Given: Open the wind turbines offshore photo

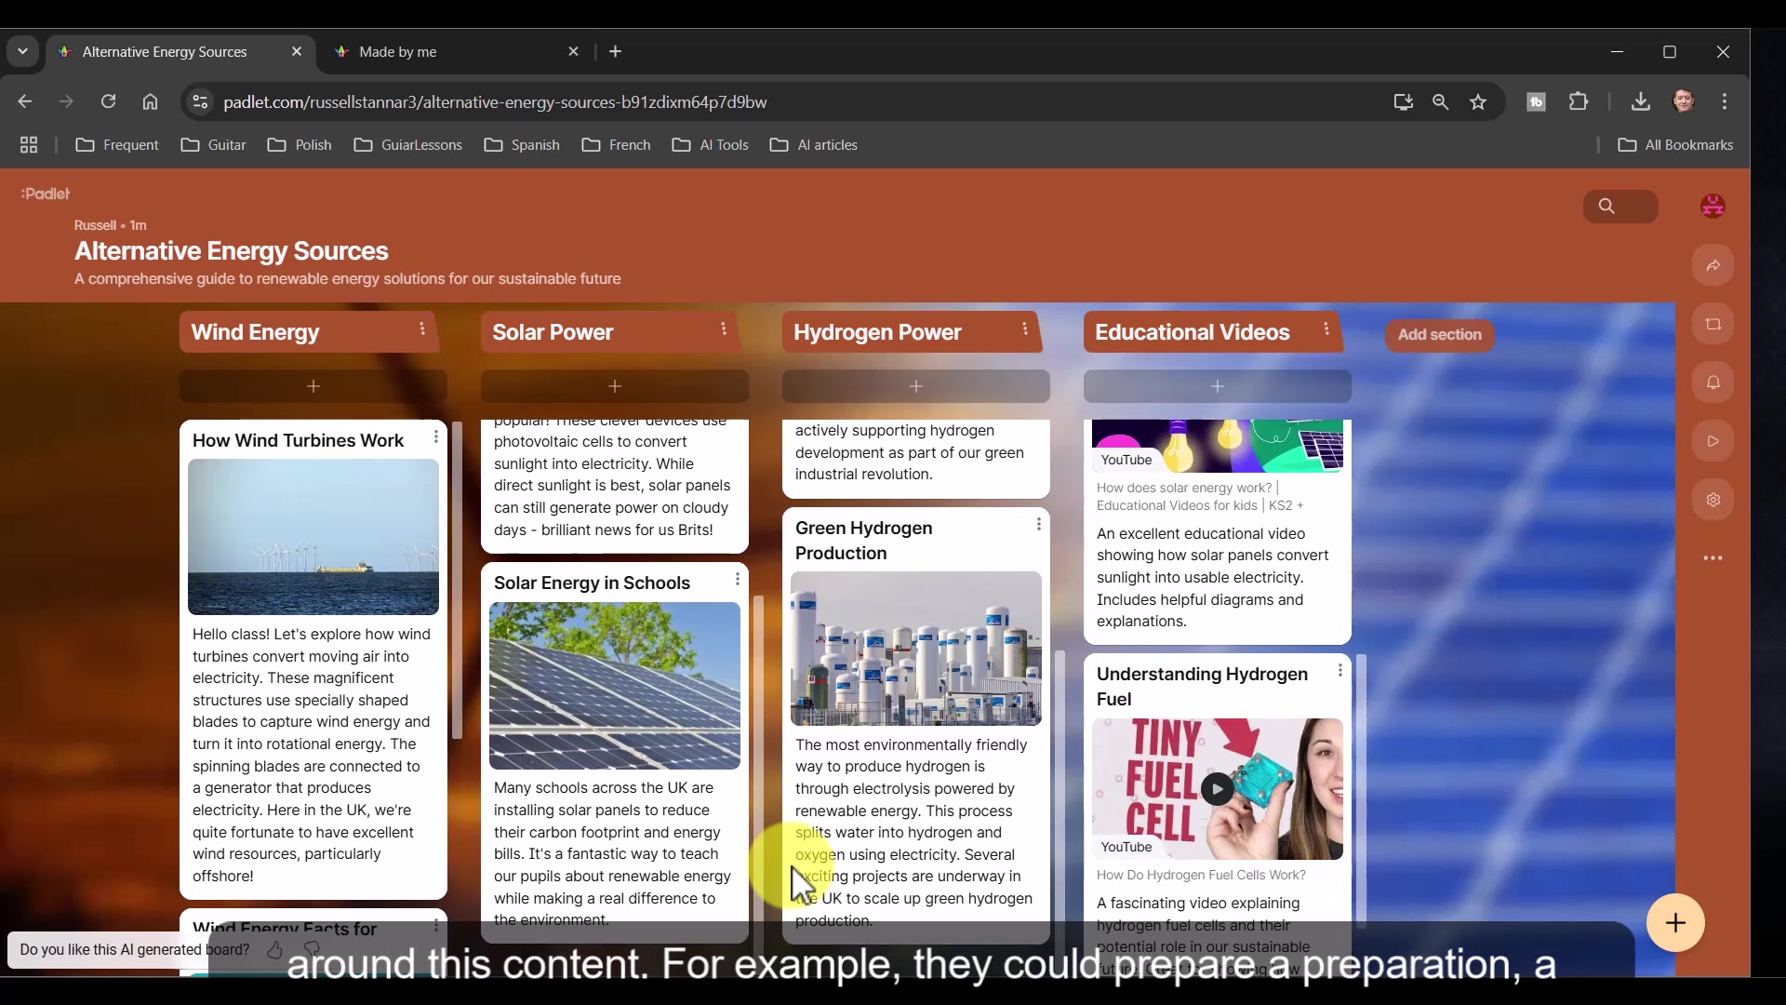Looking at the screenshot, I should click(x=313, y=537).
